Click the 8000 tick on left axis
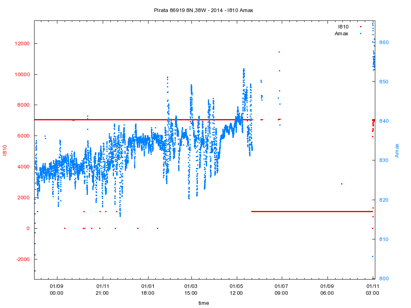 pyautogui.click(x=24, y=105)
